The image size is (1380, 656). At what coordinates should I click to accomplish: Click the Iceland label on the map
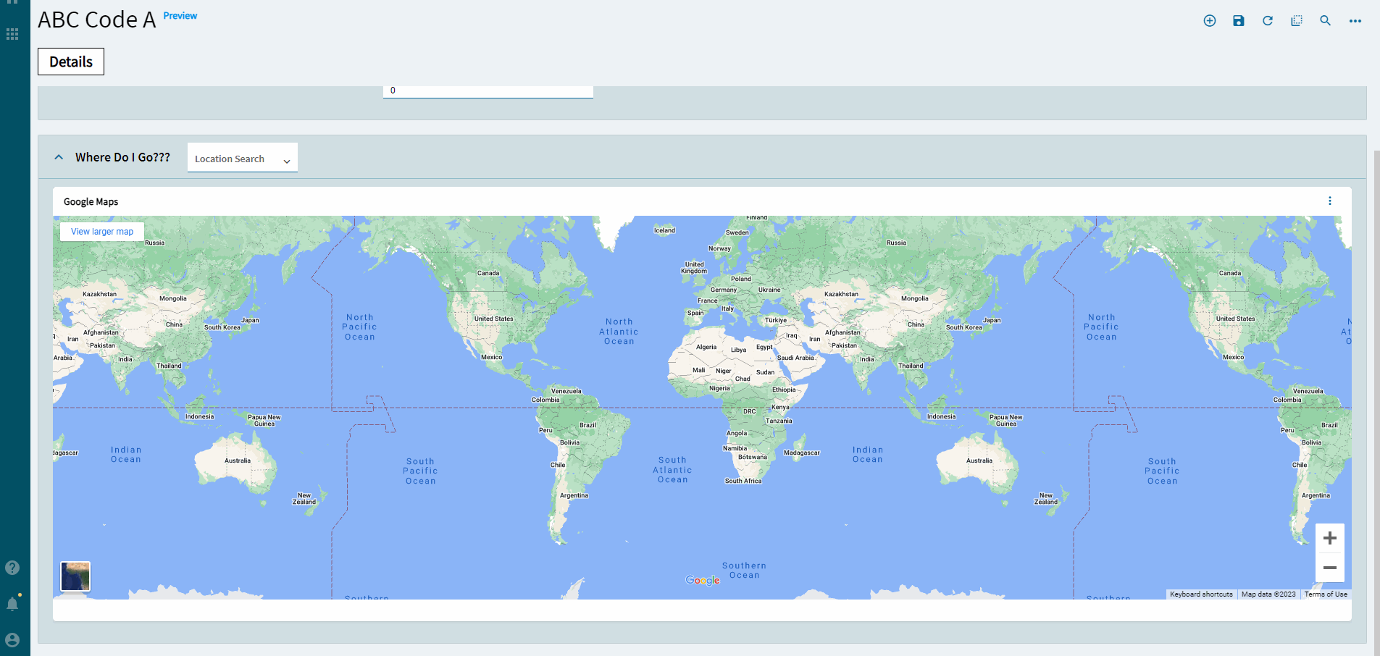click(x=664, y=231)
